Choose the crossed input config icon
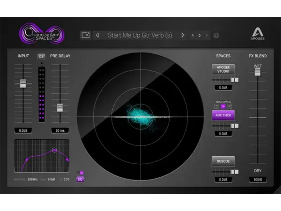 point(229,106)
